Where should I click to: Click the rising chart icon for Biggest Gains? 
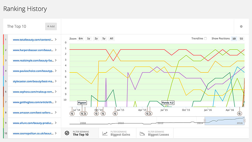click(105, 133)
